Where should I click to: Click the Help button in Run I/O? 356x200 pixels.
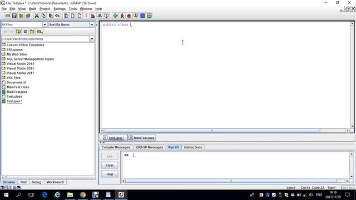click(110, 174)
